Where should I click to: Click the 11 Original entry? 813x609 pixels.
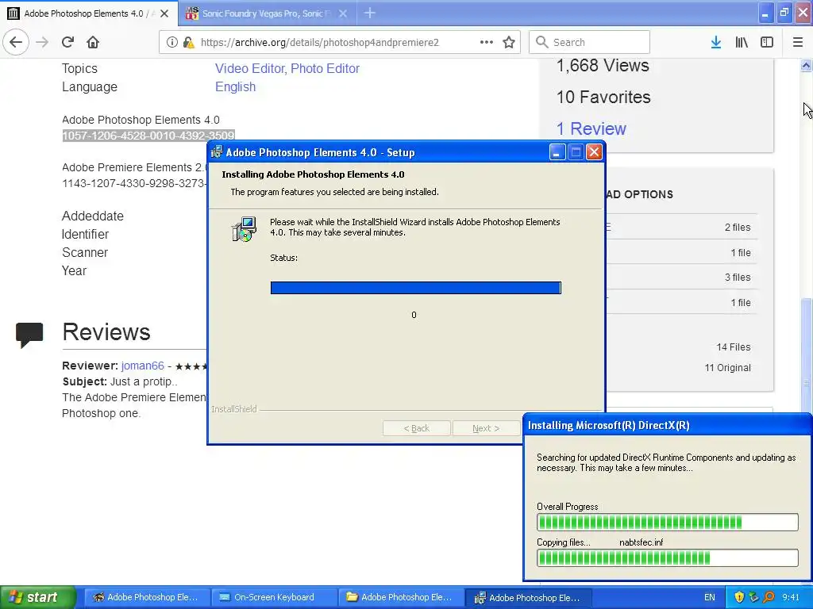[x=727, y=368]
